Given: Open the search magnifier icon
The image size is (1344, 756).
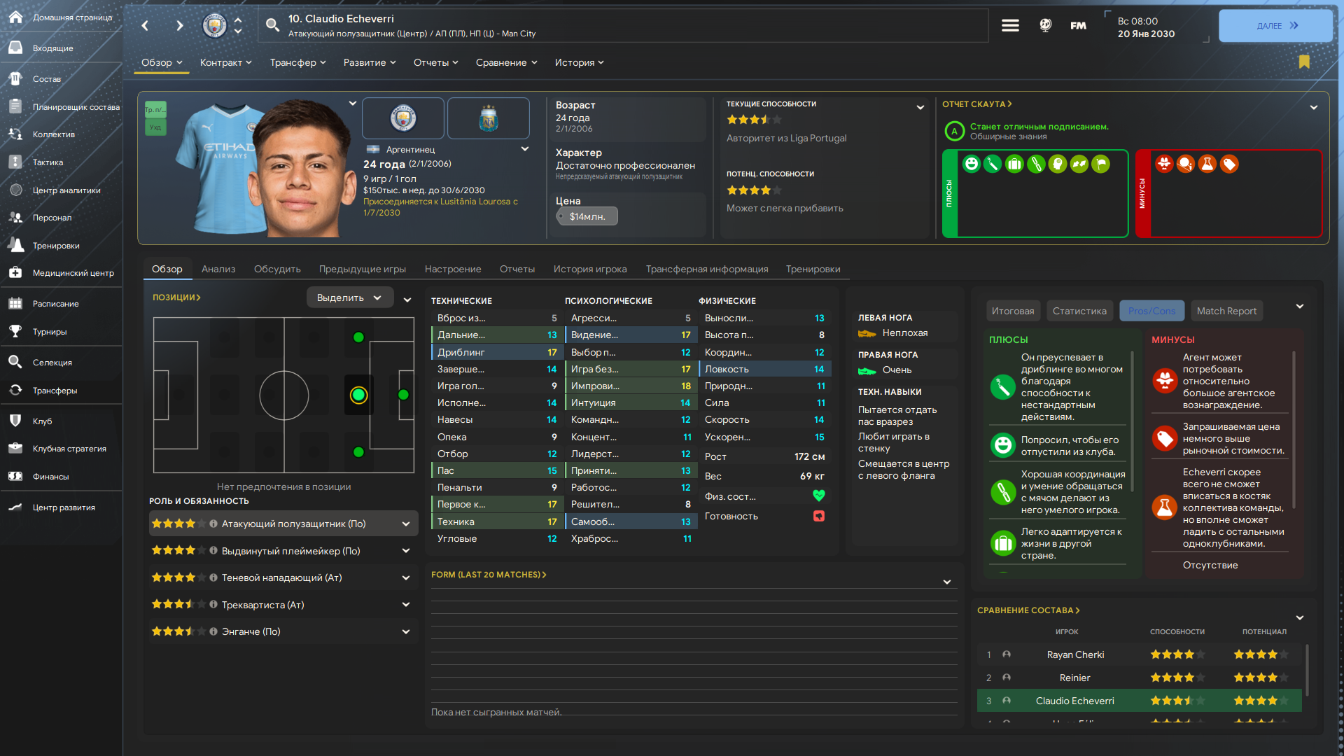Looking at the screenshot, I should [272, 26].
